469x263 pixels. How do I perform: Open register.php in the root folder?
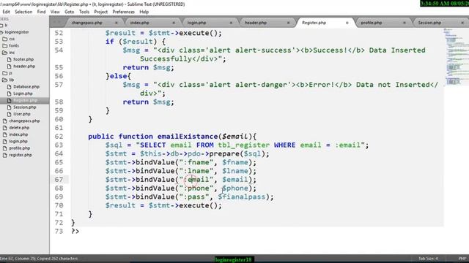(x=21, y=155)
